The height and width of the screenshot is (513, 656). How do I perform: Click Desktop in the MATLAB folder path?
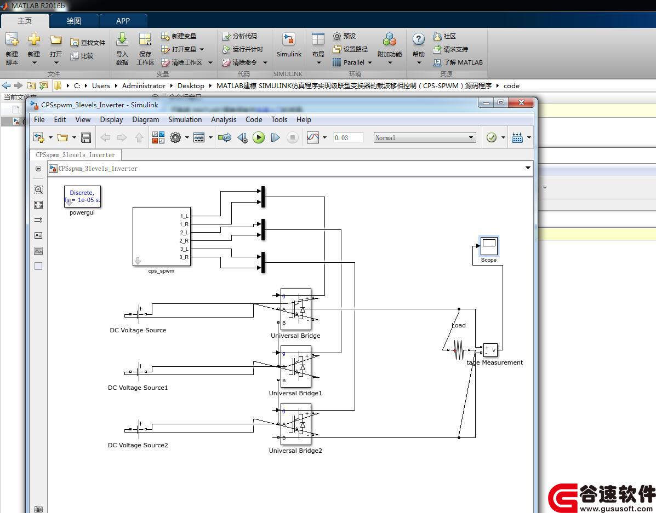pyautogui.click(x=191, y=86)
